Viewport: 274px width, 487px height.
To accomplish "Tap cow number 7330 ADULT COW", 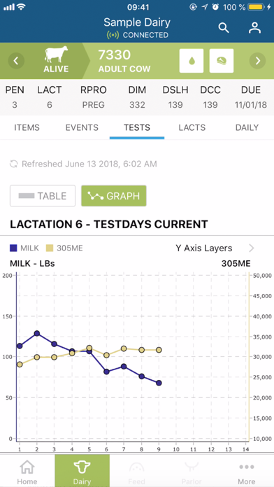I will point(124,61).
